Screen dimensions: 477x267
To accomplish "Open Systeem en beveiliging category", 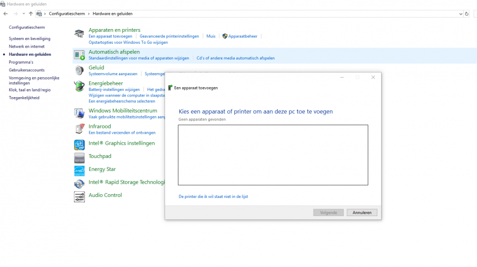I will coord(30,39).
